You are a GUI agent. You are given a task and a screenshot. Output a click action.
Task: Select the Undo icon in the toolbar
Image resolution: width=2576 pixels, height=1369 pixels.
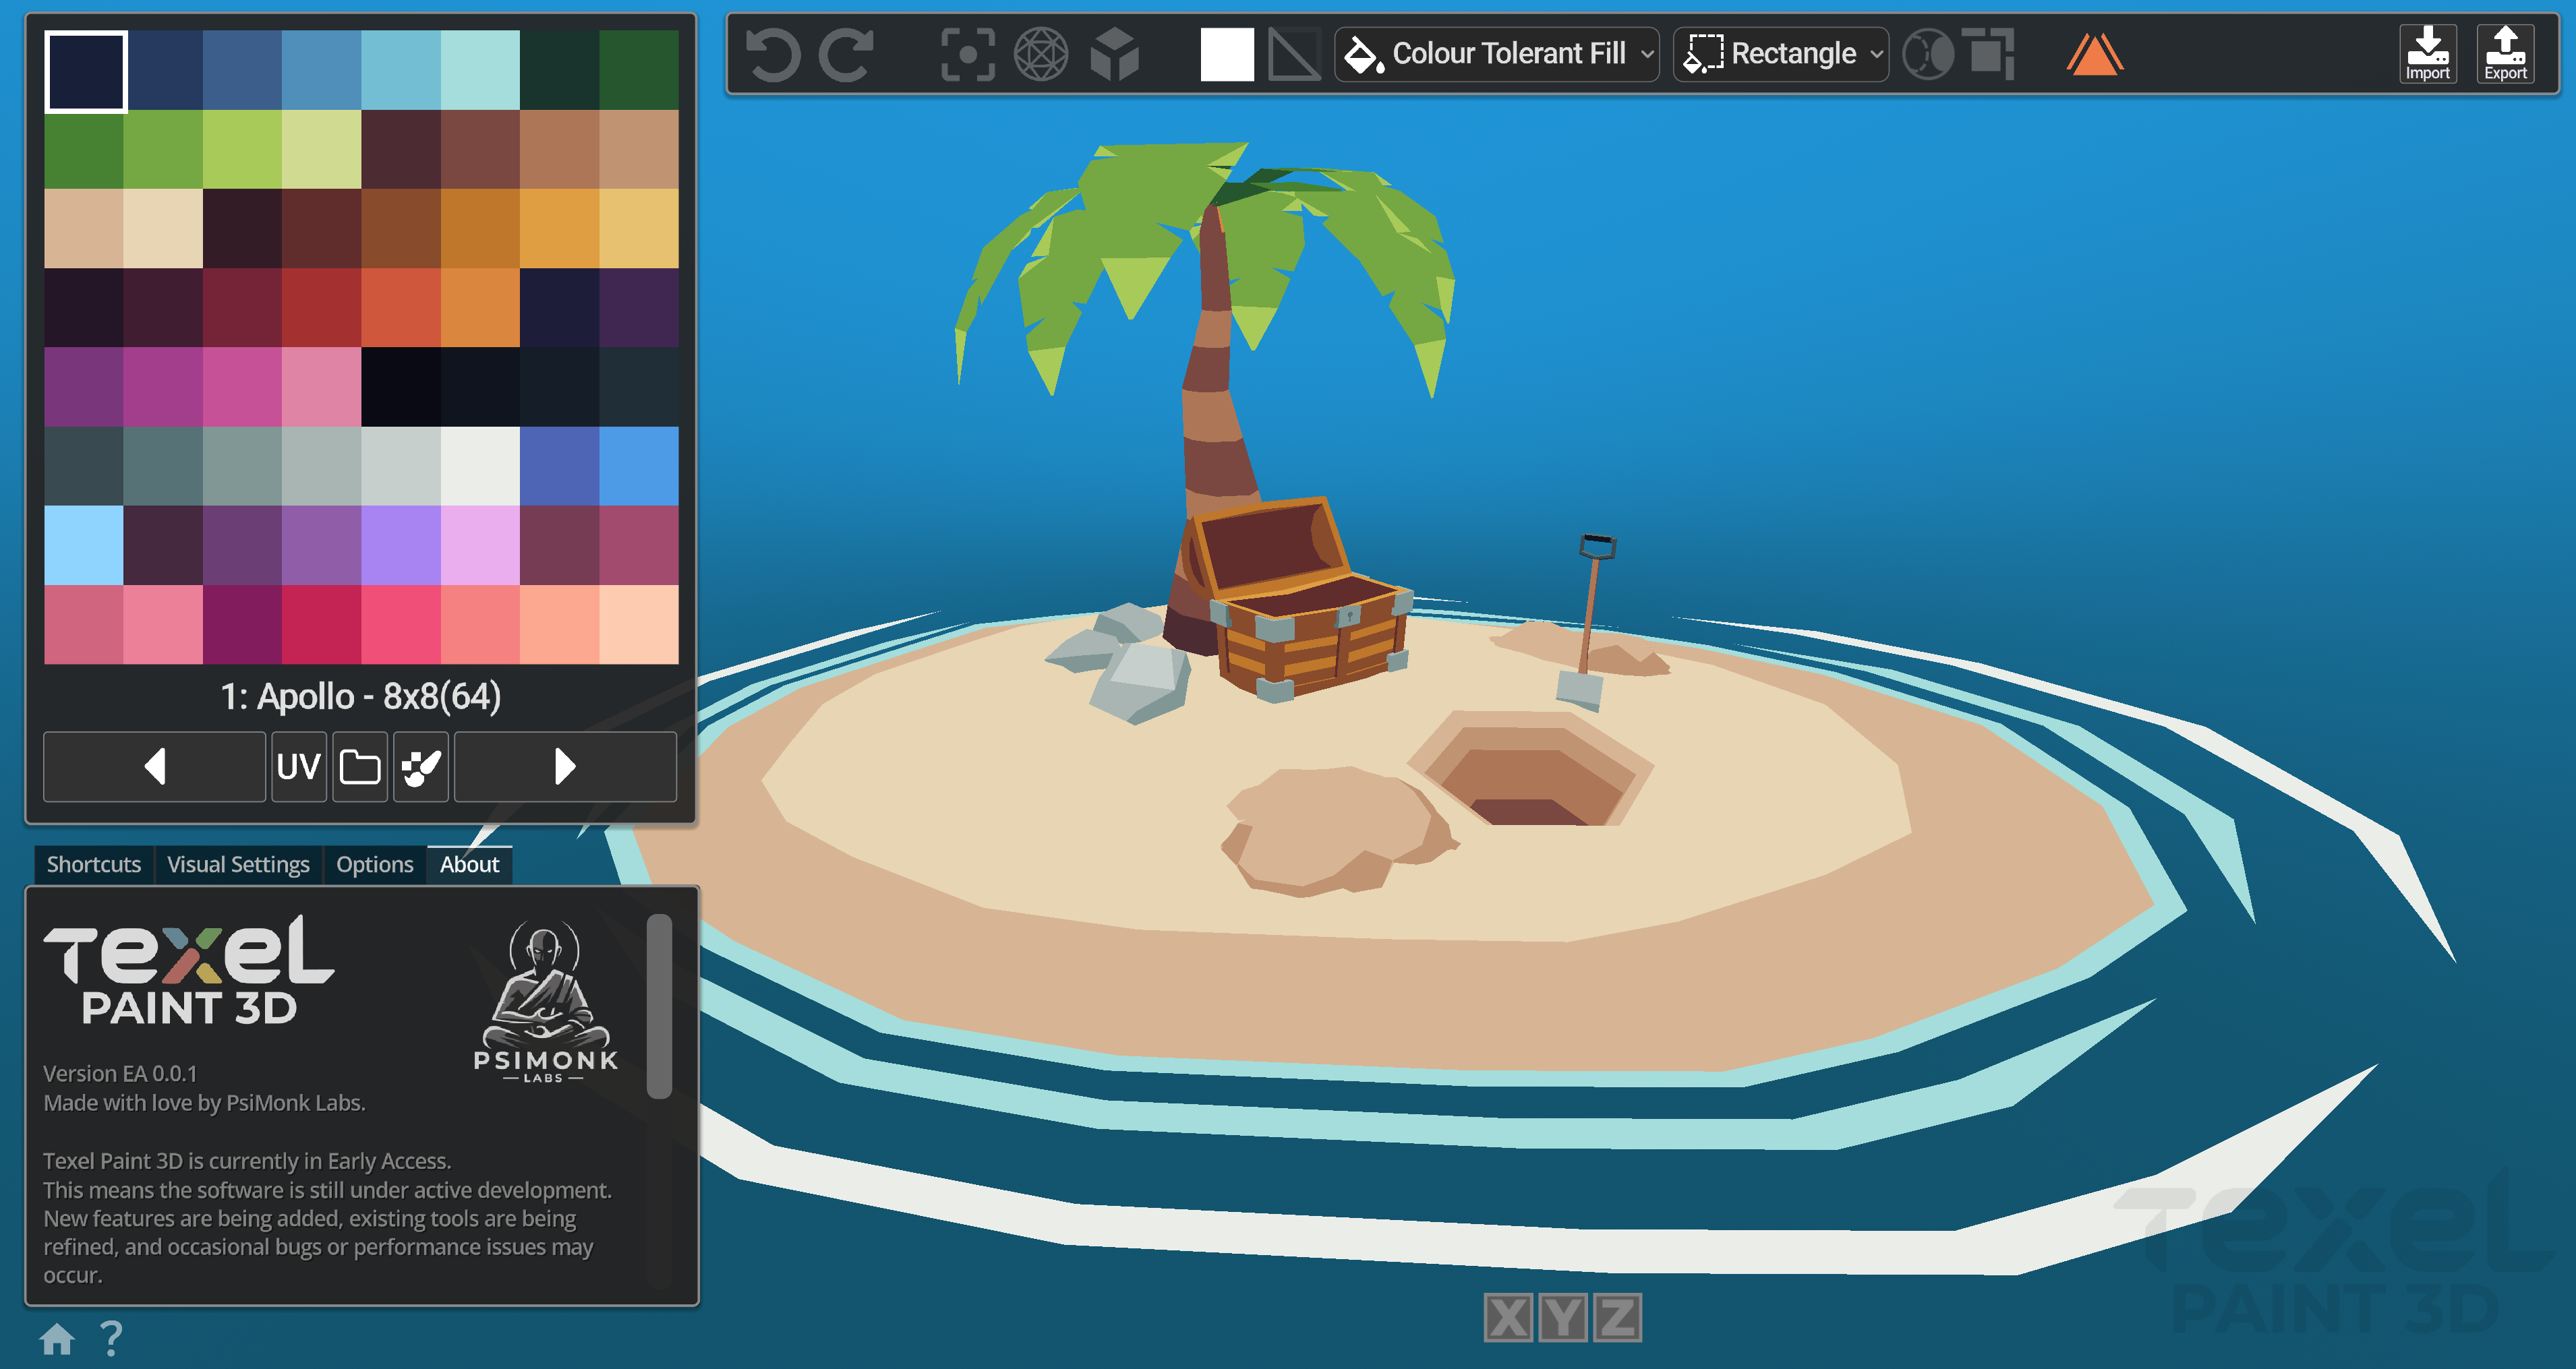[x=776, y=55]
